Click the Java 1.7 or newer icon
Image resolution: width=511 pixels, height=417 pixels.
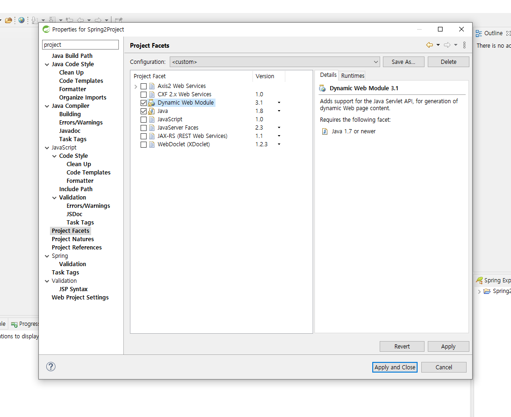click(325, 131)
